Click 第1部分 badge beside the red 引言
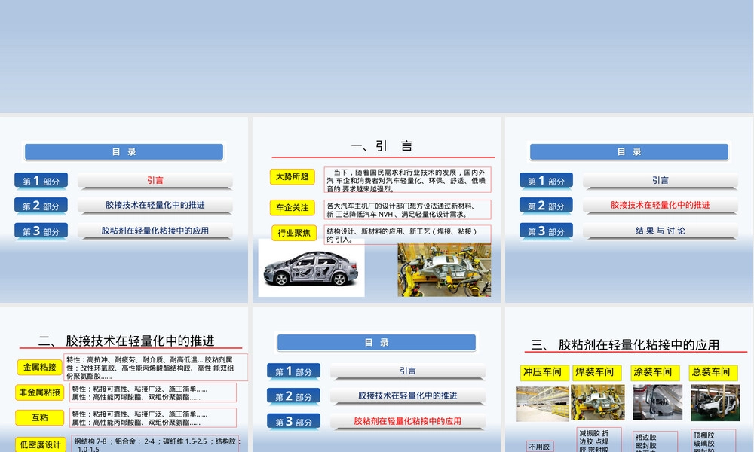This screenshot has height=452, width=754. pos(41,181)
